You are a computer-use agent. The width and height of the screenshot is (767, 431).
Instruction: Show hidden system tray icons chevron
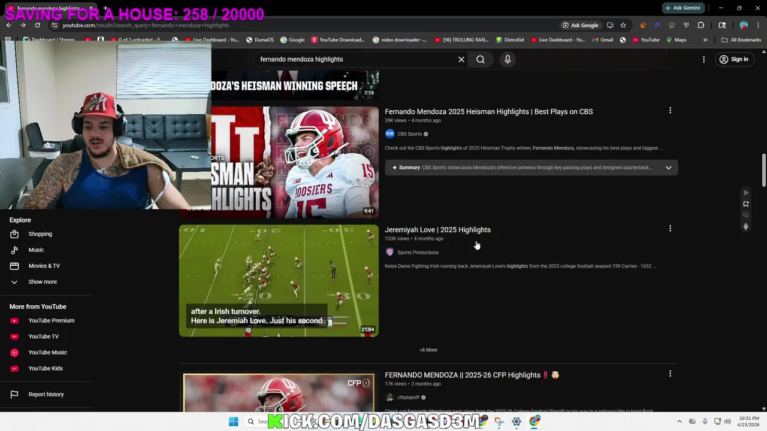coord(679,421)
